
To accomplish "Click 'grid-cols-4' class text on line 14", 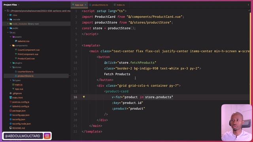I will [x=138, y=86].
